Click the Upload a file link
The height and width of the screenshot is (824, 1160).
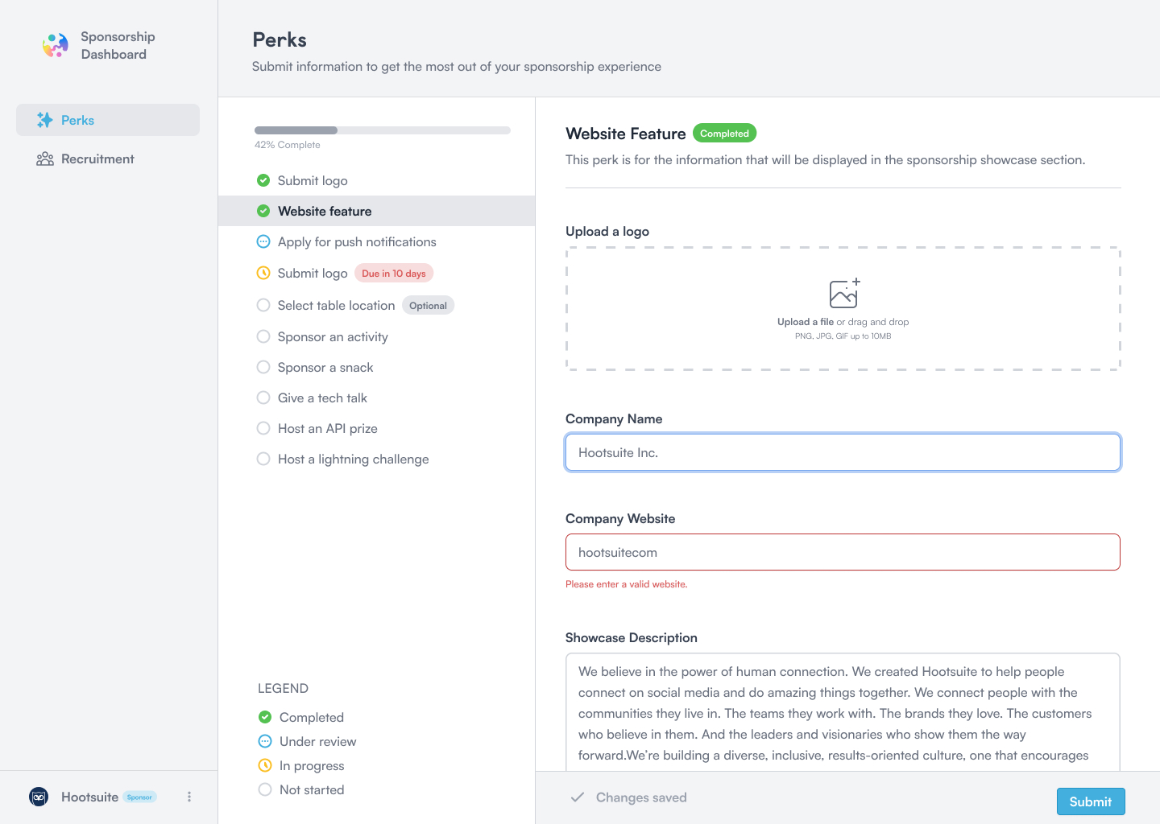pos(805,322)
